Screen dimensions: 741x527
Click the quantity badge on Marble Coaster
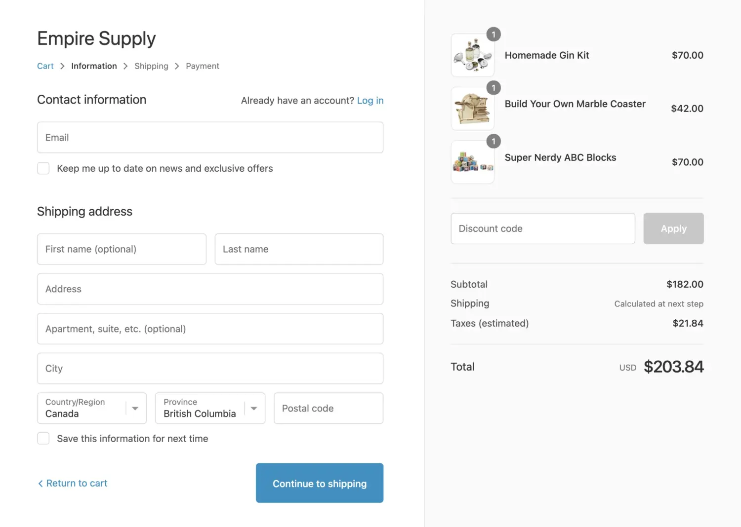click(x=494, y=88)
